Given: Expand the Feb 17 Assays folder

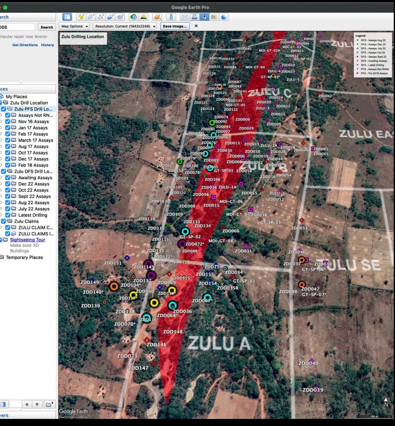Looking at the screenshot, I should tap(1, 134).
